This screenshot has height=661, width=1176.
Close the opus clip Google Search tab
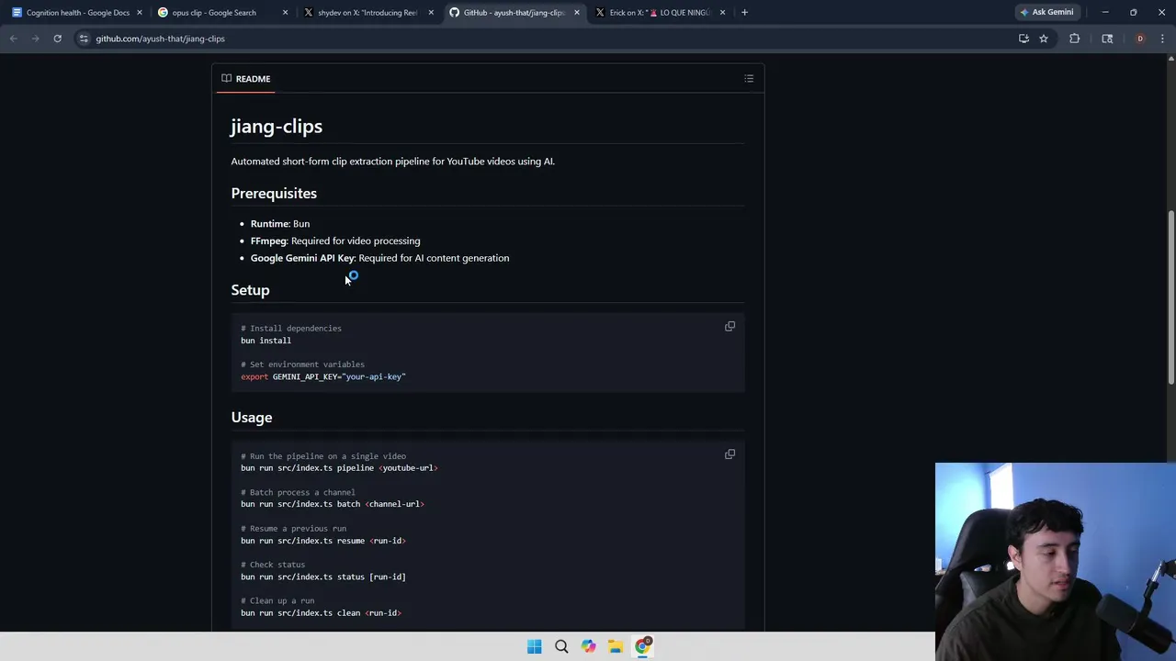click(x=285, y=13)
